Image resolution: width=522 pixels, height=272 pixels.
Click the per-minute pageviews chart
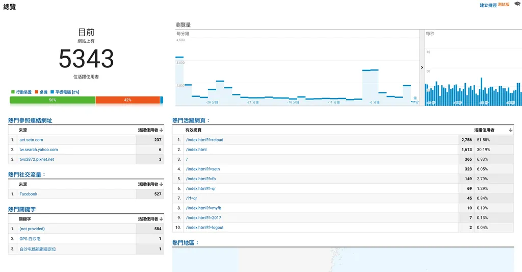click(x=297, y=68)
